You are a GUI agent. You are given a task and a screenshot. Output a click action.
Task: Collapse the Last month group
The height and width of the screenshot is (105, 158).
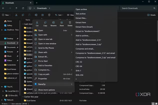(23, 24)
